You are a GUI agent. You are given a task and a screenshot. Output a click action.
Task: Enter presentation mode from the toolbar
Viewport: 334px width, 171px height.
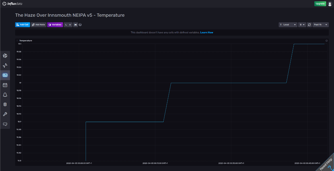pyautogui.click(x=75, y=25)
